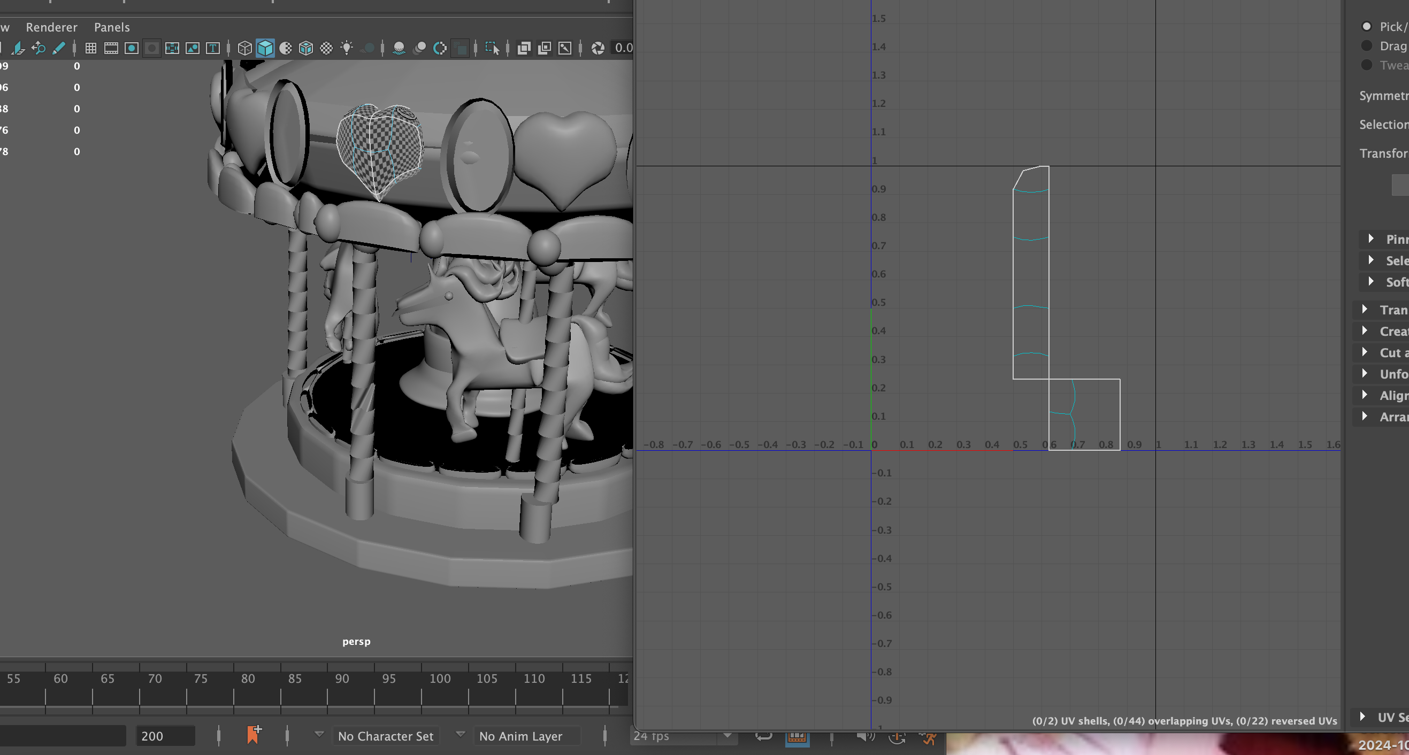
Task: Click frame 90 on the timeline
Action: [342, 679]
